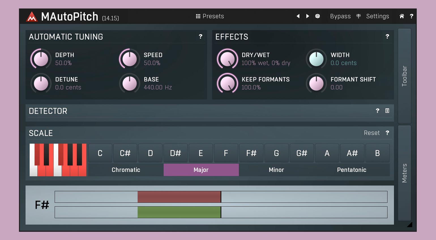Click the Formant Shift value 0.00
The image size is (436, 240).
pyautogui.click(x=337, y=88)
